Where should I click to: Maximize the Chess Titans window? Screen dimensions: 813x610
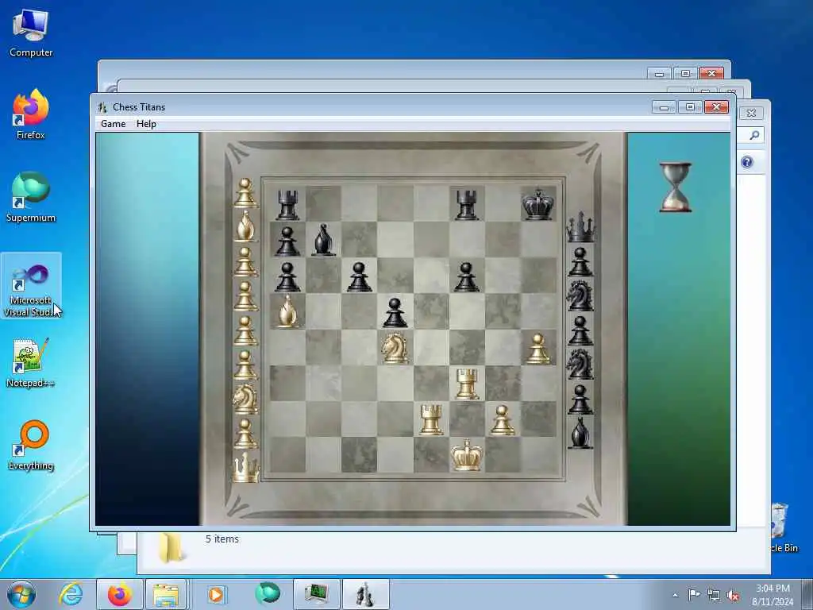(x=690, y=107)
